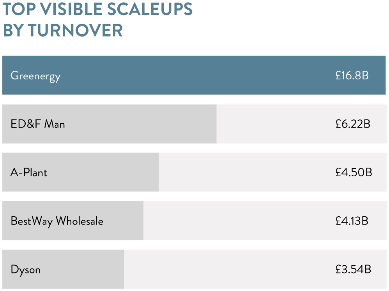Select the Dyson company label
This screenshot has width=389, height=291.
pyautogui.click(x=26, y=269)
